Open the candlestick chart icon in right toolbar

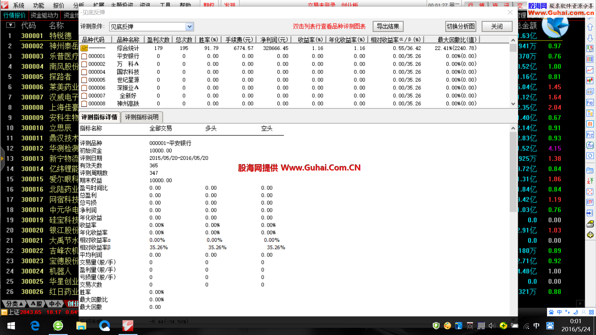point(590,81)
